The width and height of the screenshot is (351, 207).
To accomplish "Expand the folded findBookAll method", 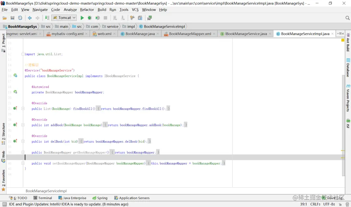I will (x=23, y=108).
